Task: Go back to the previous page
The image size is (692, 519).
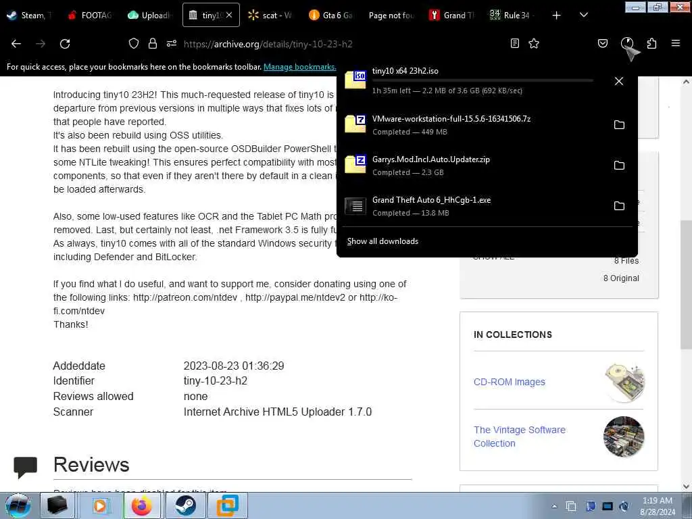Action: coord(16,44)
